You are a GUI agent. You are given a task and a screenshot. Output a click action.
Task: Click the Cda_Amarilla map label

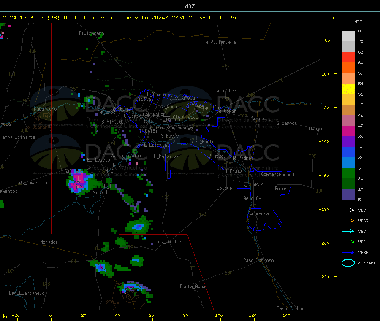(x=32, y=183)
